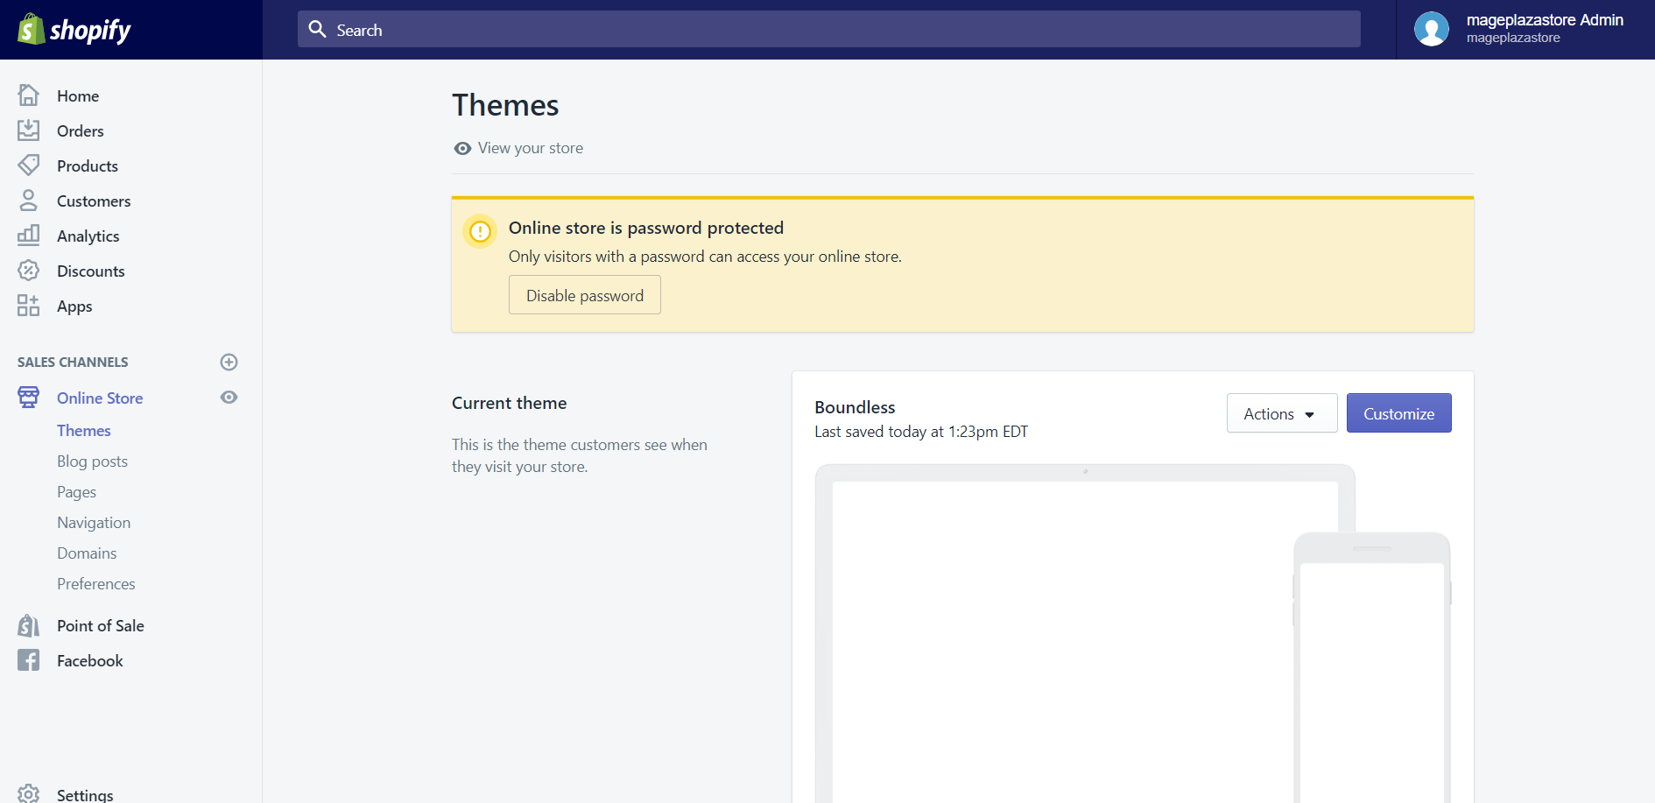Click the Disable password button

click(x=585, y=295)
